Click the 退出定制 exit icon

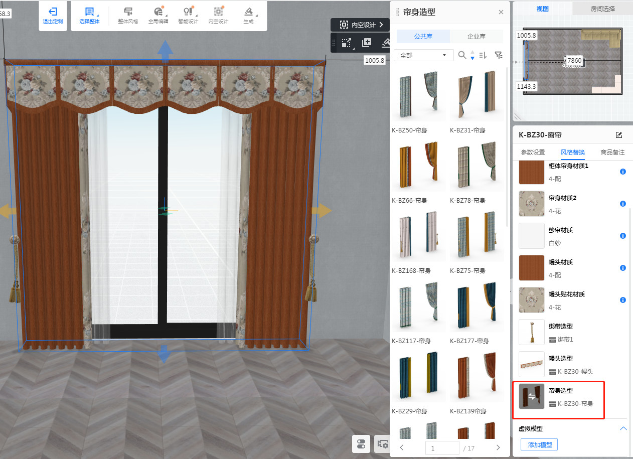coord(53,12)
